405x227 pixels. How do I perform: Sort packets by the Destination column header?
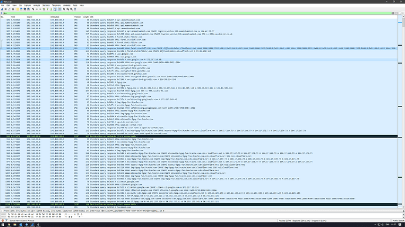[55, 17]
